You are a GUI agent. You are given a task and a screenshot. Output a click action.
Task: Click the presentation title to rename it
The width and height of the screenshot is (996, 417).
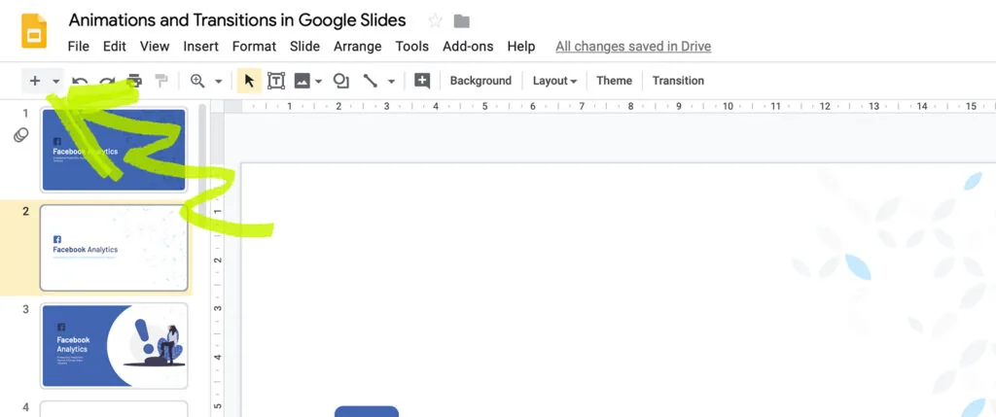[x=237, y=20]
